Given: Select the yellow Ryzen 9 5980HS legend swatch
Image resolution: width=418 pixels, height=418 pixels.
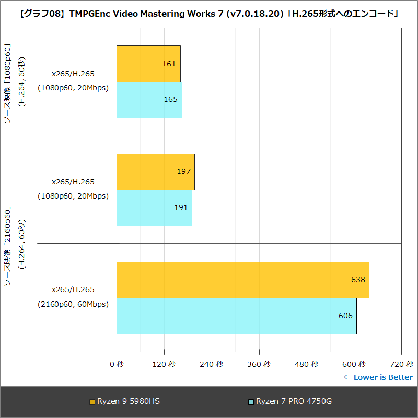Looking at the screenshot, I should 92,401.
